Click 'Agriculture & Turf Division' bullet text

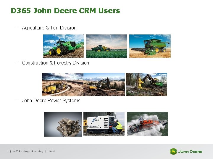(x=49, y=28)
